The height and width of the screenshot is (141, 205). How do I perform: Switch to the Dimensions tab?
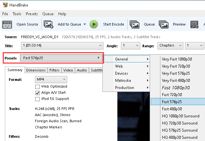click(36, 70)
